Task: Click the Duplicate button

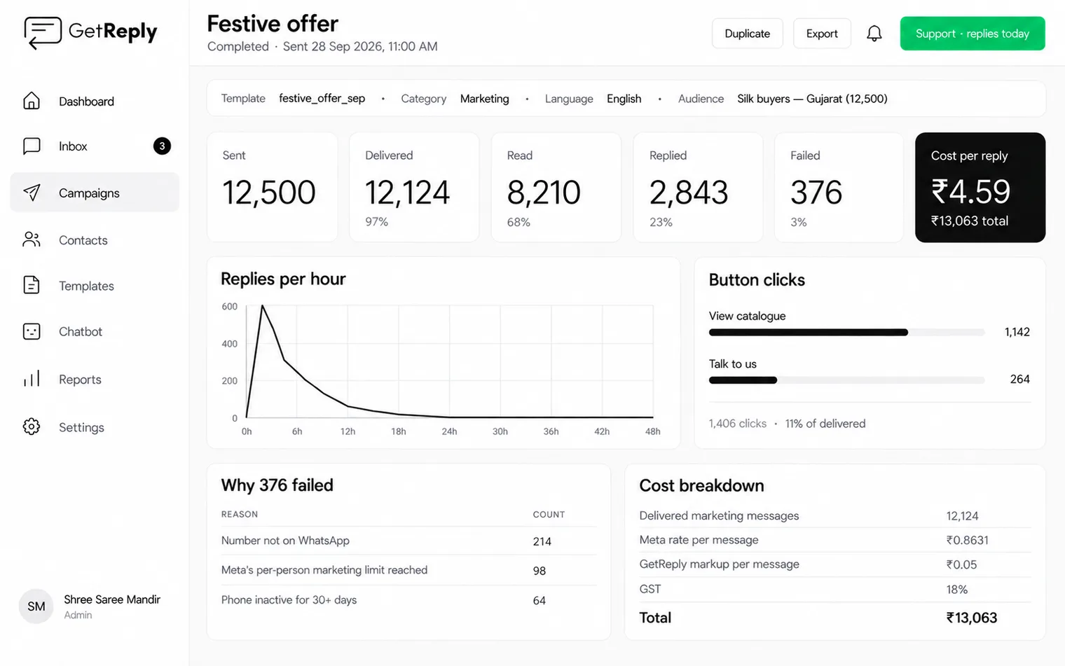Action: pyautogui.click(x=747, y=34)
